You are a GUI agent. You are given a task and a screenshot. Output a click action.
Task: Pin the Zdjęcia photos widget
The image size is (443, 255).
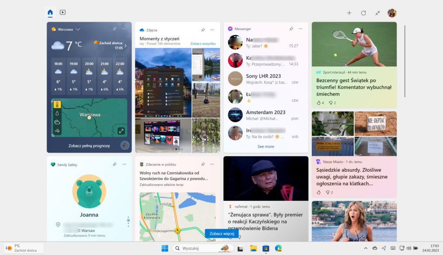[203, 30]
